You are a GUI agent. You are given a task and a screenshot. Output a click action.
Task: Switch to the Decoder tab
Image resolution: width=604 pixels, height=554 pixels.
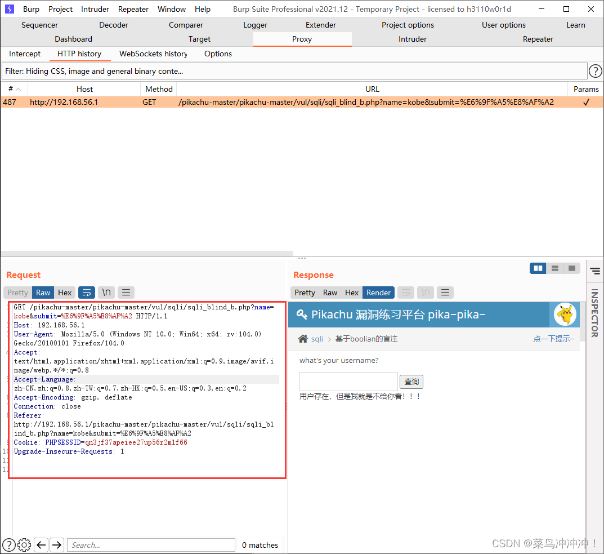pos(114,25)
